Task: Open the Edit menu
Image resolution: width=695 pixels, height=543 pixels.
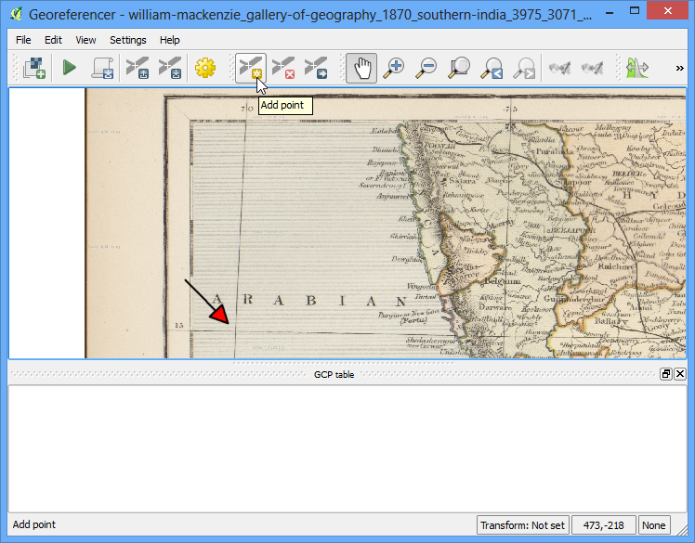Action: tap(53, 40)
